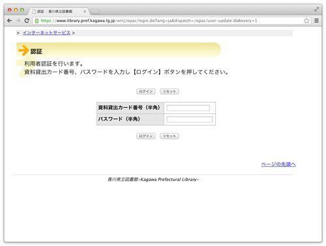Bookmark this page with the star icon
Image resolution: width=326 pixels, height=246 pixels.
click(x=306, y=21)
